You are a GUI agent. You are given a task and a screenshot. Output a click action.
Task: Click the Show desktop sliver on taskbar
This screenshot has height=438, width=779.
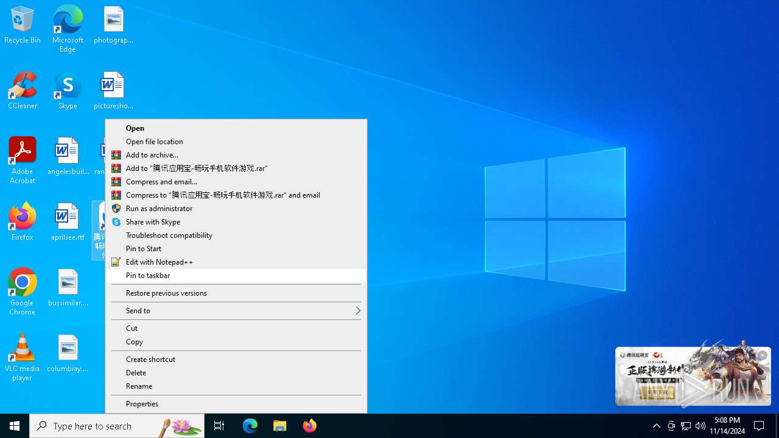[777, 426]
